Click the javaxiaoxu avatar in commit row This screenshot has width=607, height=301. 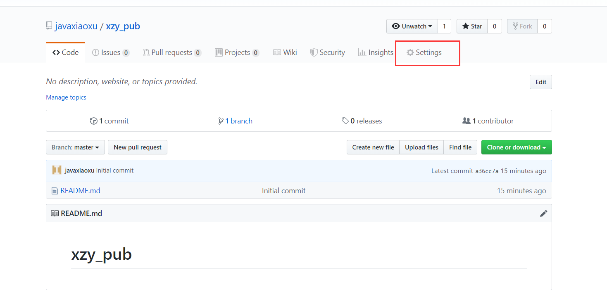point(57,170)
